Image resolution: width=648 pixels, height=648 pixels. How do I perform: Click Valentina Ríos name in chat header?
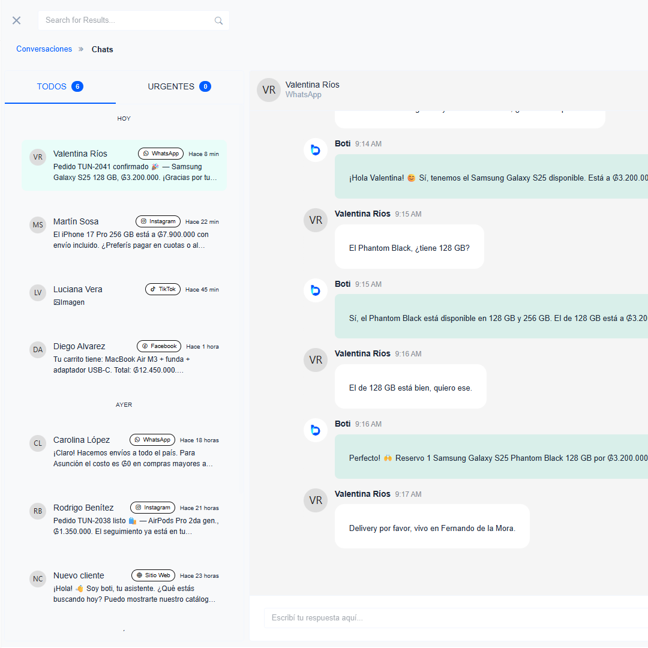point(312,85)
